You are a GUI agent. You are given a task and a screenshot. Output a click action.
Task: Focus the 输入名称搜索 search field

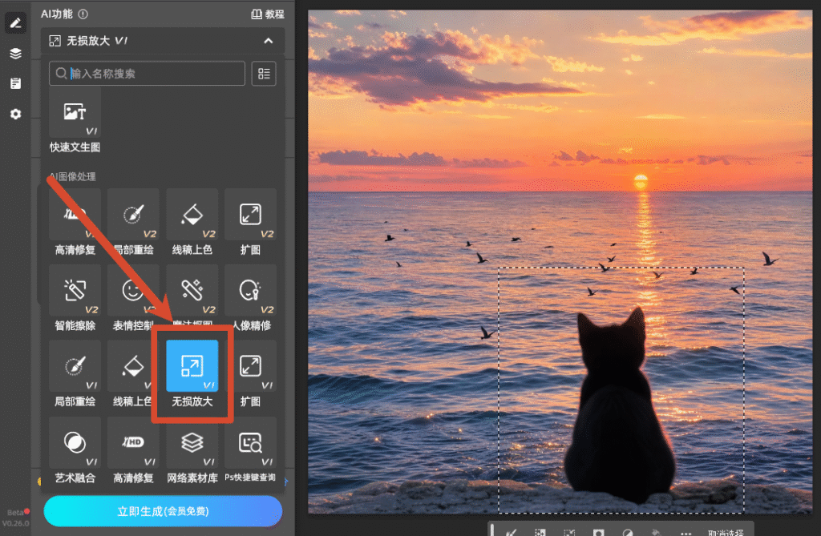148,73
